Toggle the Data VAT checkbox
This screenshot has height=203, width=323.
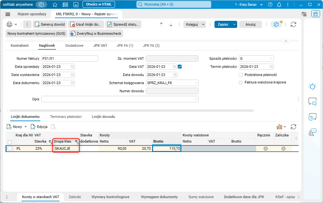click(180, 67)
